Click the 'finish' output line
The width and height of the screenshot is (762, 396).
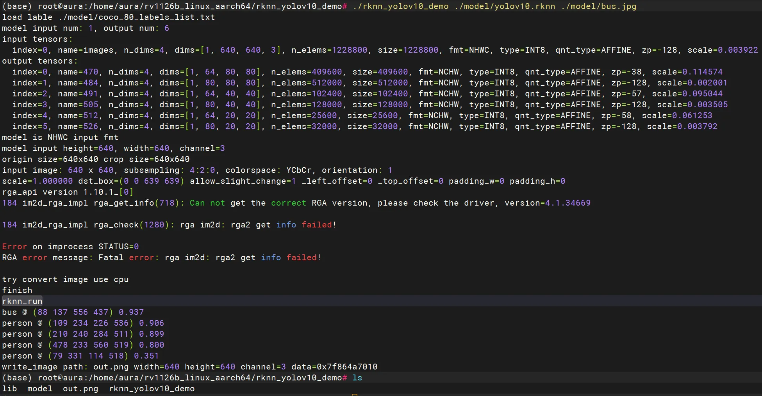point(17,290)
